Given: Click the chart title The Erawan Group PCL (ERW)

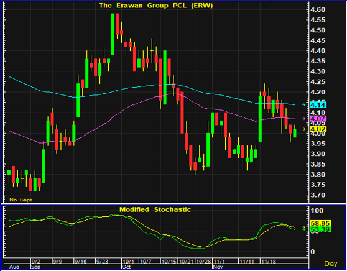Looking at the screenshot, I should tap(156, 6).
